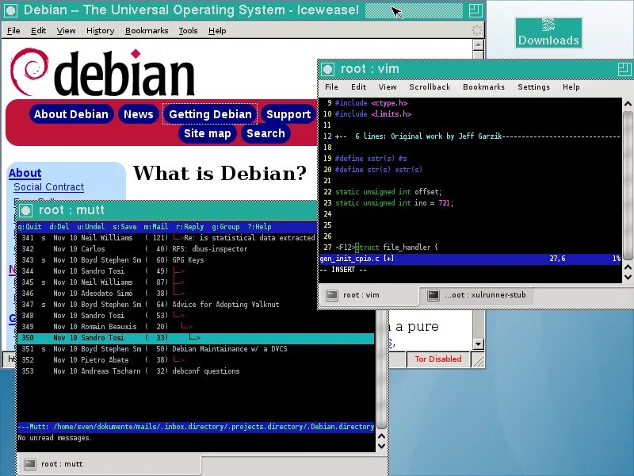Image resolution: width=634 pixels, height=476 pixels.
Task: Click the vim window menu icon in title bar
Action: tap(327, 70)
